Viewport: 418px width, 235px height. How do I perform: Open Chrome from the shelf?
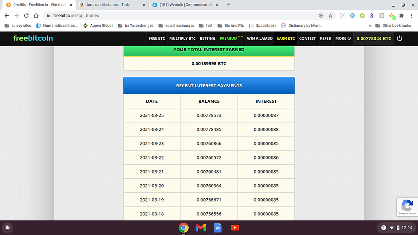(183, 228)
